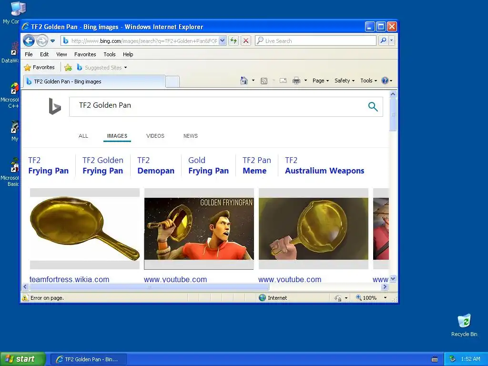
Task: Click the TF2 Demopan suggestion
Action: click(156, 165)
